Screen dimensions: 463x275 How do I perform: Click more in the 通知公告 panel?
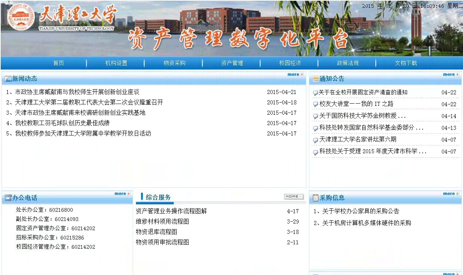pos(451,74)
